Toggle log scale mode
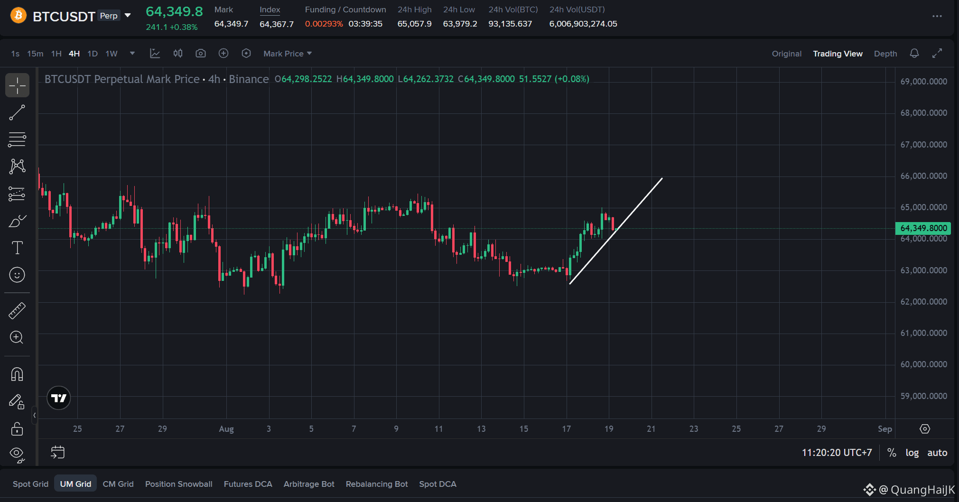959x502 pixels. [x=912, y=453]
